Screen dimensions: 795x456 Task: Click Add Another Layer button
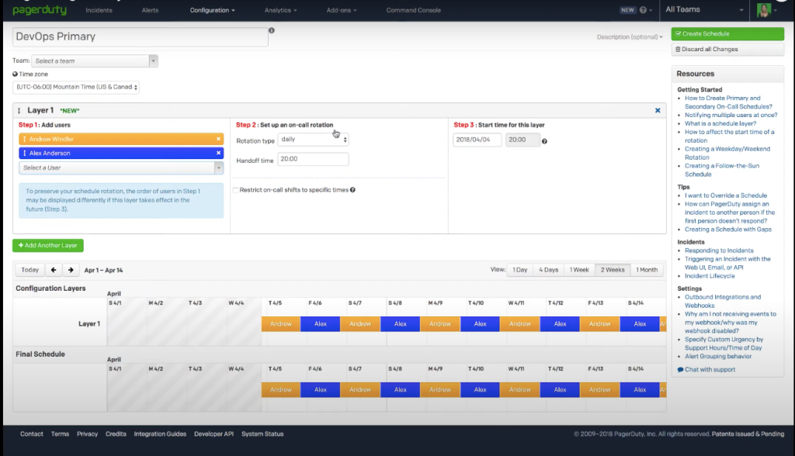[48, 245]
